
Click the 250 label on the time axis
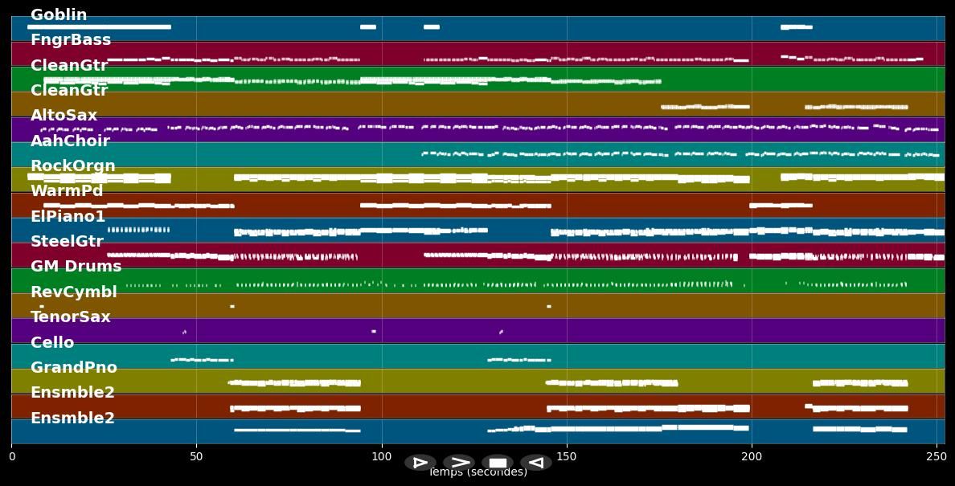937,455
